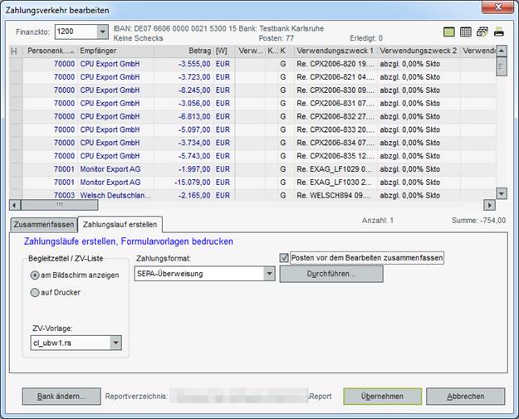519x419 pixels.
Task: Switch to the Zahlungslauf erstellen tab
Action: 120,225
